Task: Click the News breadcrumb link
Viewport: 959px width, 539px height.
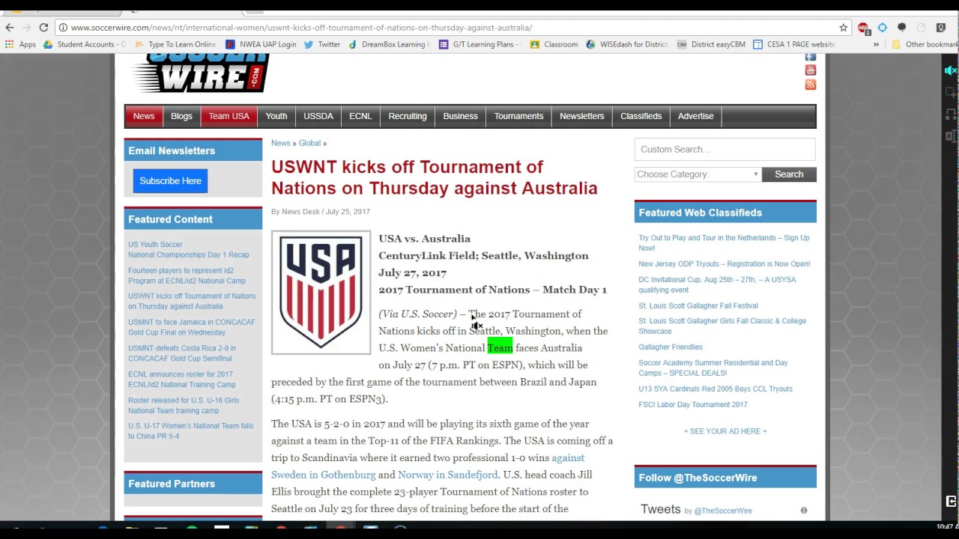Action: (280, 143)
